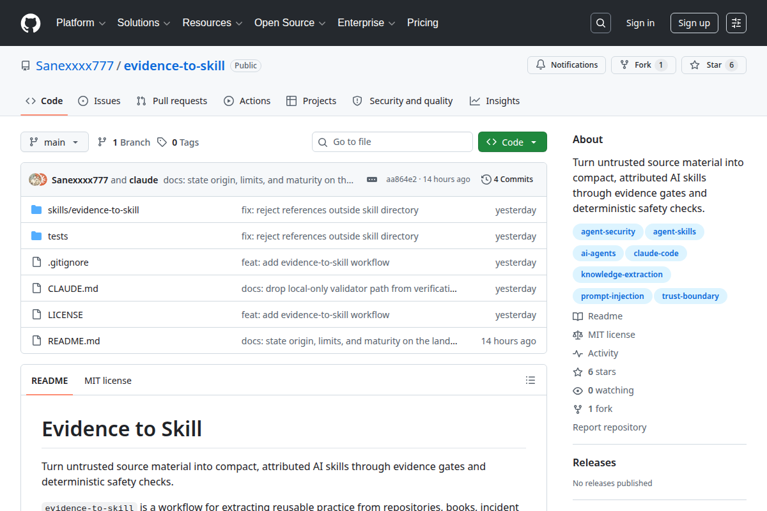Click the star icon on Star button

click(x=695, y=65)
